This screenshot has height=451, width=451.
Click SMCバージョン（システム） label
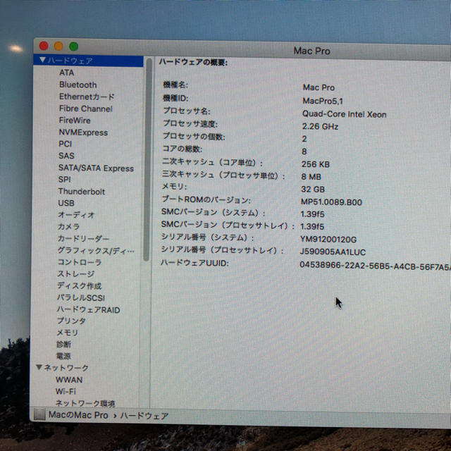click(213, 213)
